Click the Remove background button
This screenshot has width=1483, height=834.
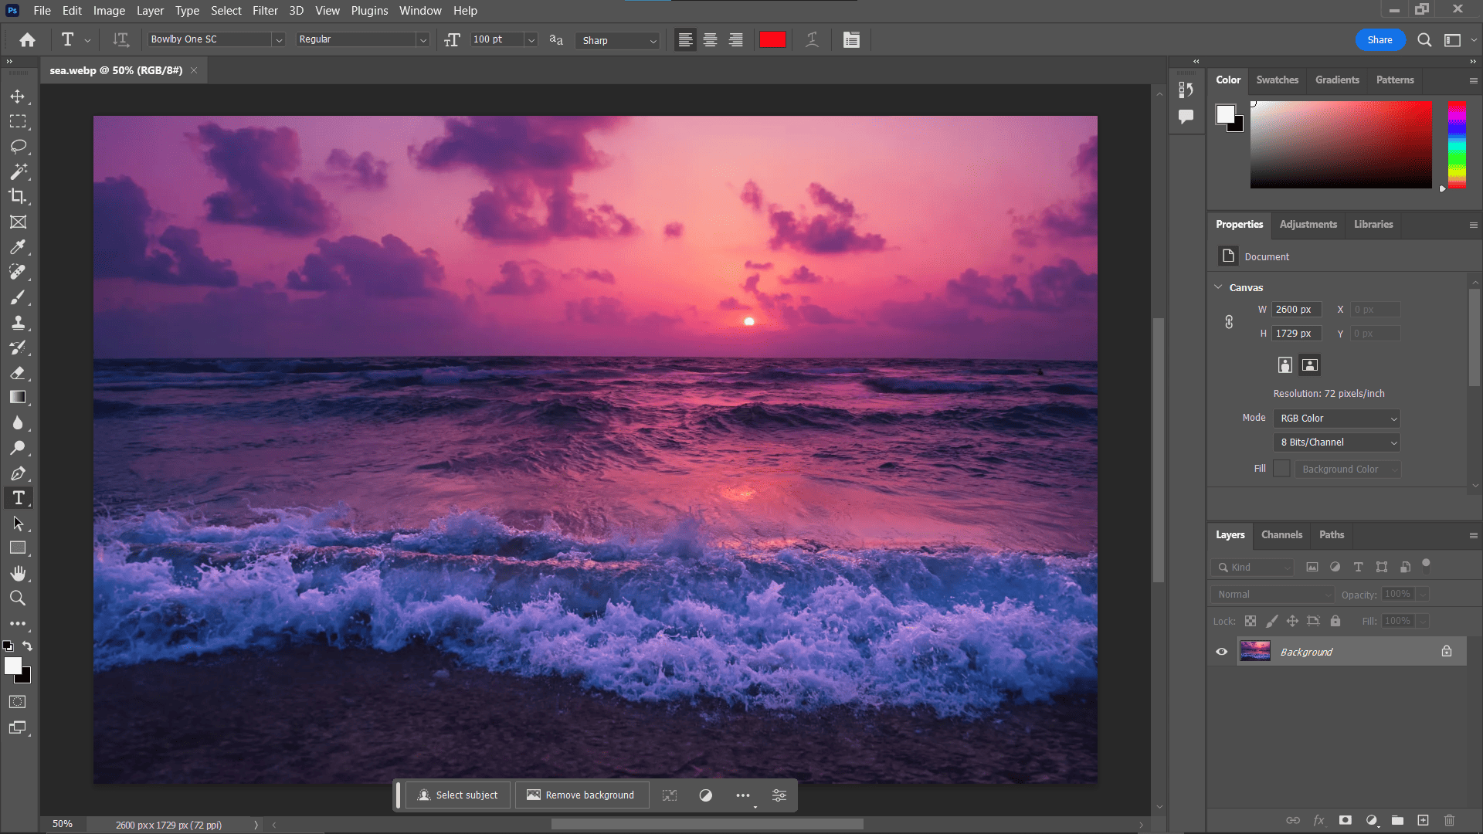tap(582, 795)
